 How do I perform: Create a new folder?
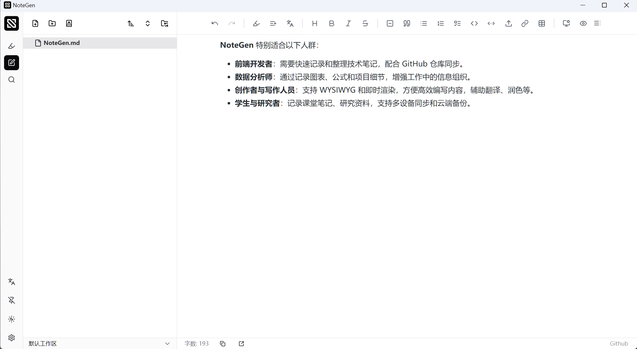52,23
